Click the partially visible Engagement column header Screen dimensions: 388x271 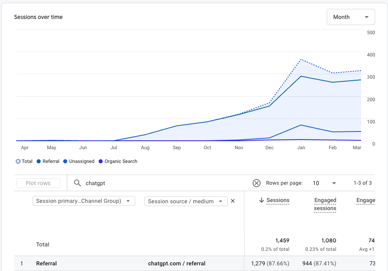pyautogui.click(x=365, y=200)
